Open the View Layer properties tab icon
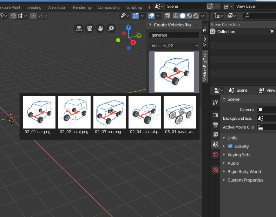Viewport: 276px width, 217px height. [215, 135]
